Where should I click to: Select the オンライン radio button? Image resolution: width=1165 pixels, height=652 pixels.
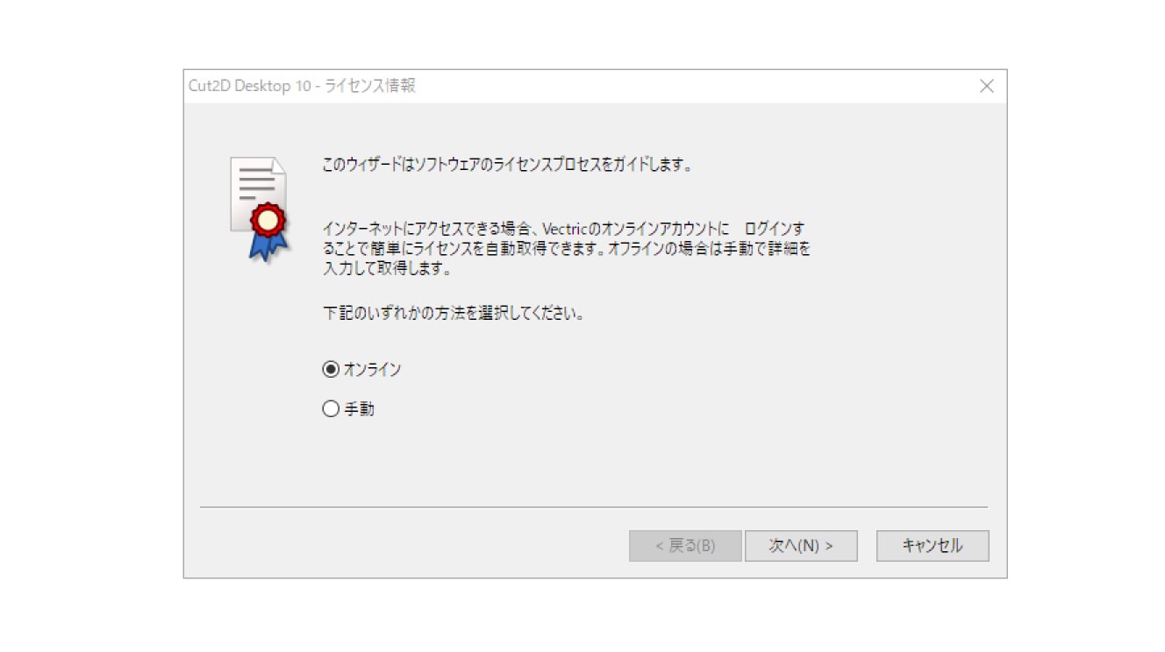(331, 370)
